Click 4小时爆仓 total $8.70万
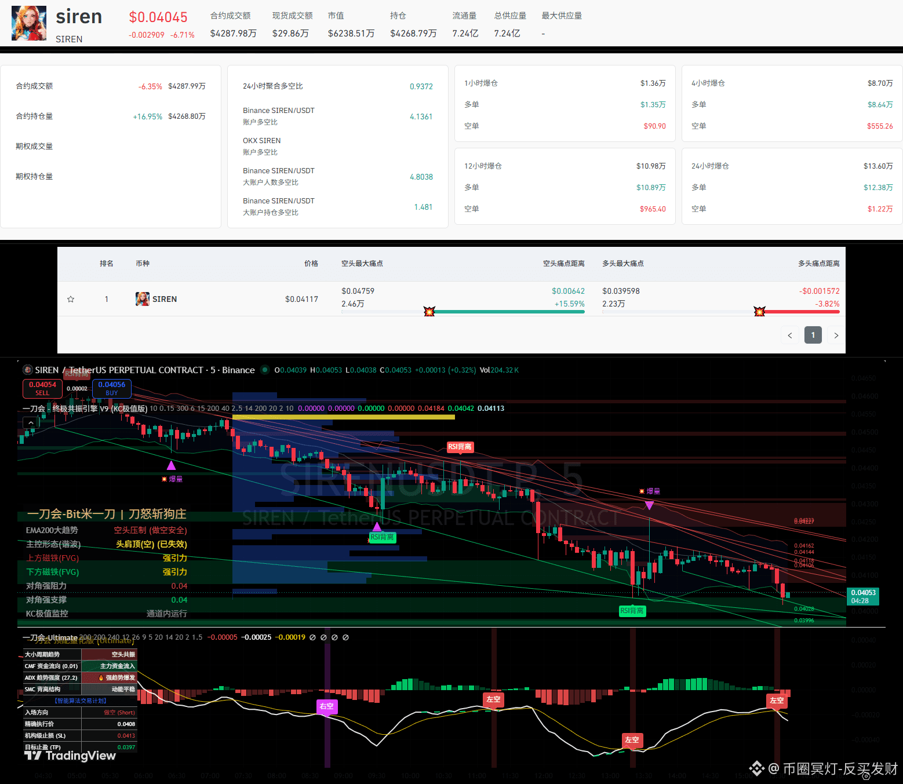The width and height of the screenshot is (903, 784). click(880, 83)
